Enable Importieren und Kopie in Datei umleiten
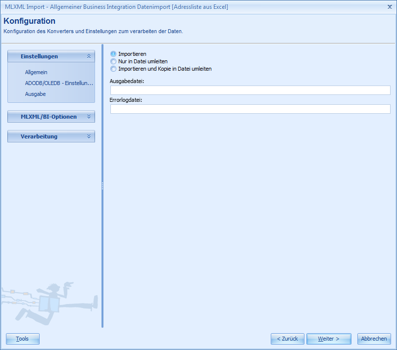Viewport: 397px width, 350px height. click(x=113, y=69)
